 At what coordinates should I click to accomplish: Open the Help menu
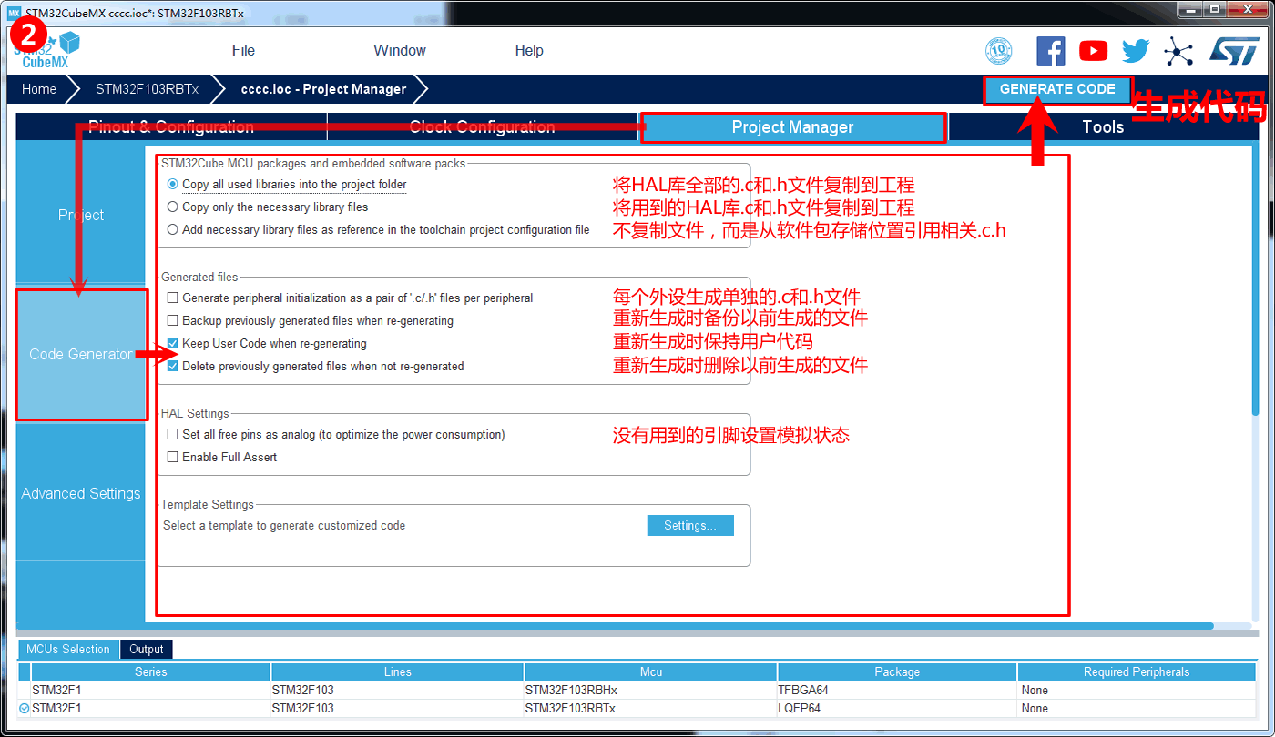pyautogui.click(x=528, y=50)
